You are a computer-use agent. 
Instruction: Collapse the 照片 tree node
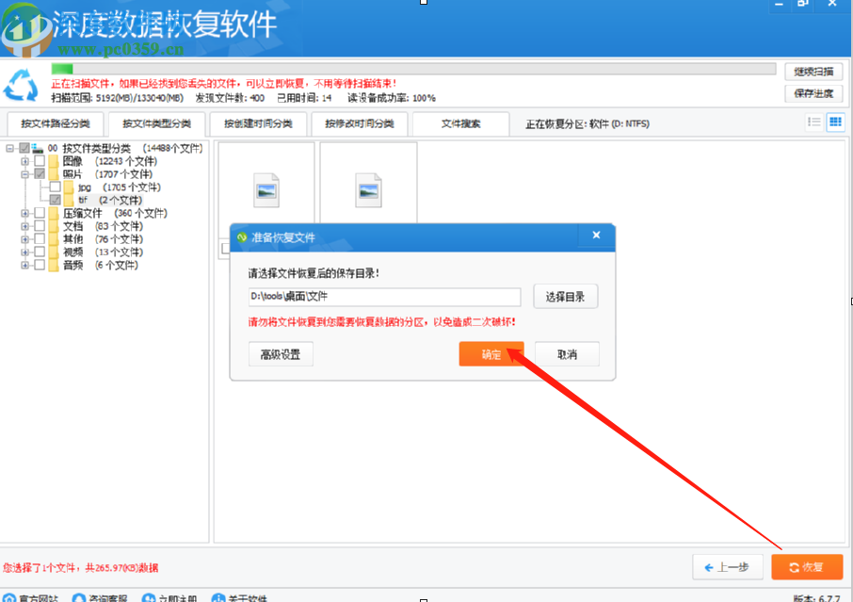point(24,173)
